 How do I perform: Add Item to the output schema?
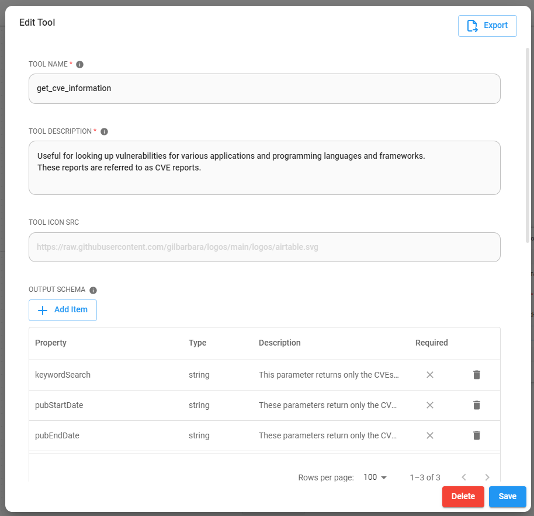63,310
